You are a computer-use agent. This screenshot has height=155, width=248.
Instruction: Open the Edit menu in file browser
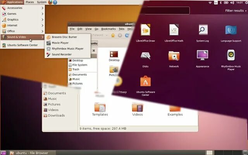click(x=80, y=29)
